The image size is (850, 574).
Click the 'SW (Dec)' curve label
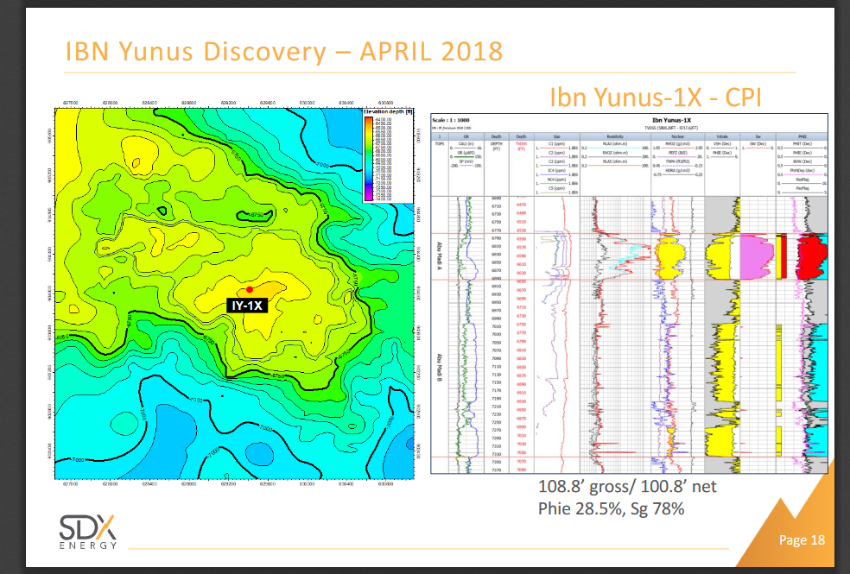(758, 143)
